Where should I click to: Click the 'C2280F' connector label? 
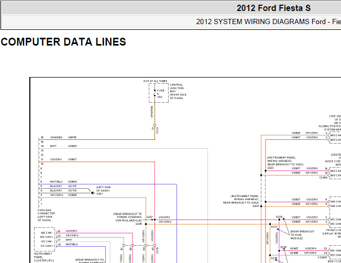323,257
